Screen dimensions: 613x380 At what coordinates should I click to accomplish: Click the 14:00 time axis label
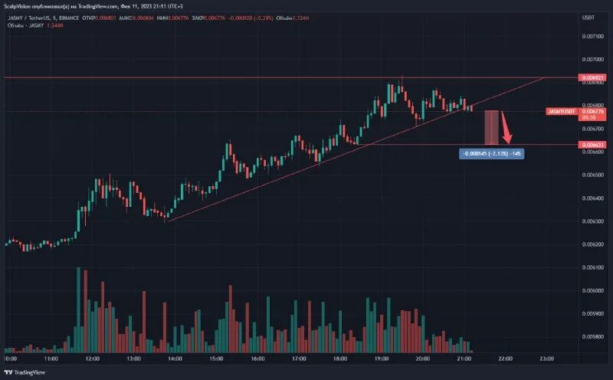click(175, 359)
